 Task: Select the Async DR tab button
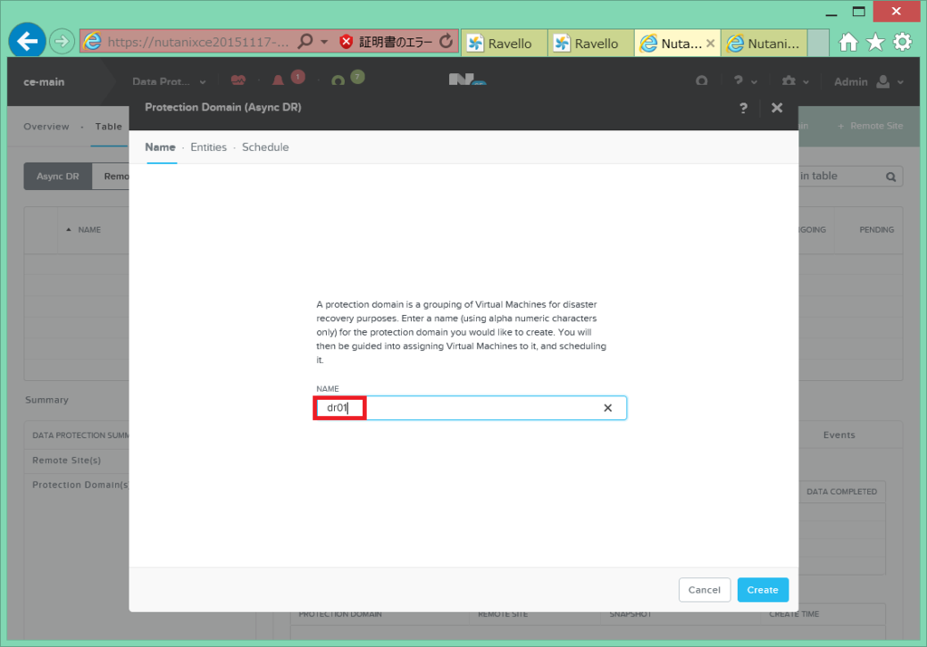[57, 176]
